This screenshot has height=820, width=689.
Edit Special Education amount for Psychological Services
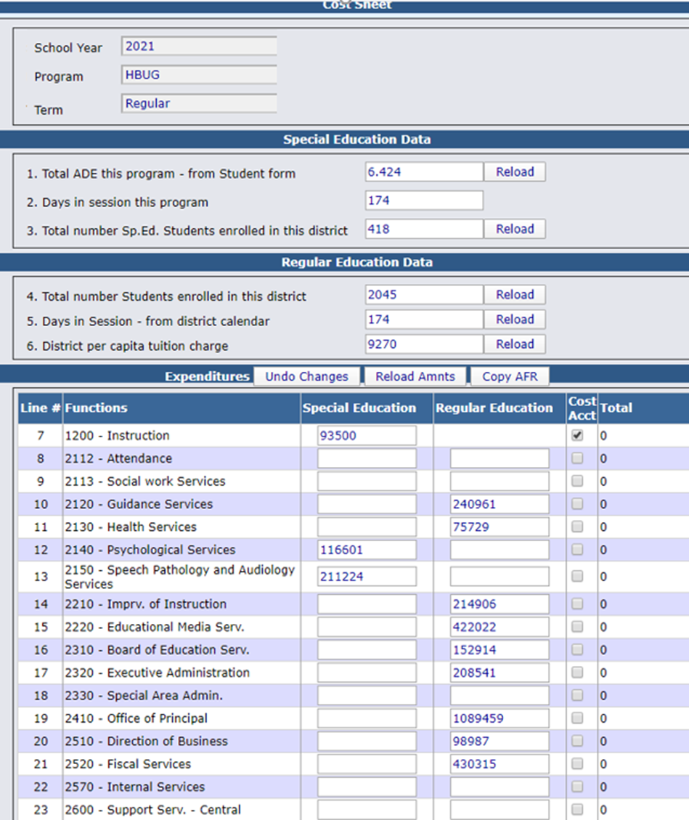(x=367, y=550)
